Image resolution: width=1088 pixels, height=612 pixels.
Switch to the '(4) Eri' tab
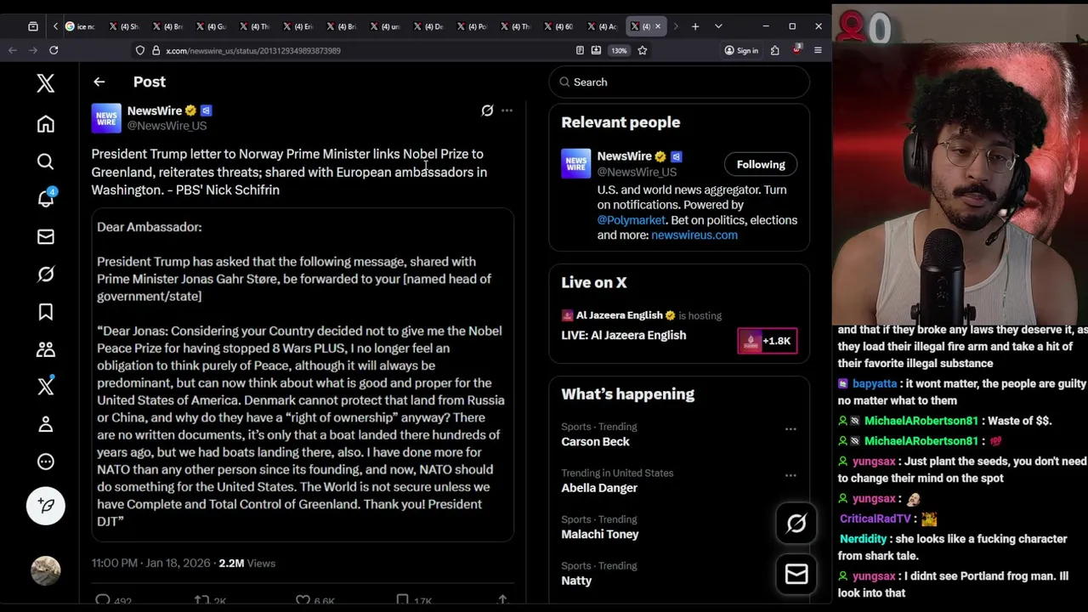(x=299, y=26)
